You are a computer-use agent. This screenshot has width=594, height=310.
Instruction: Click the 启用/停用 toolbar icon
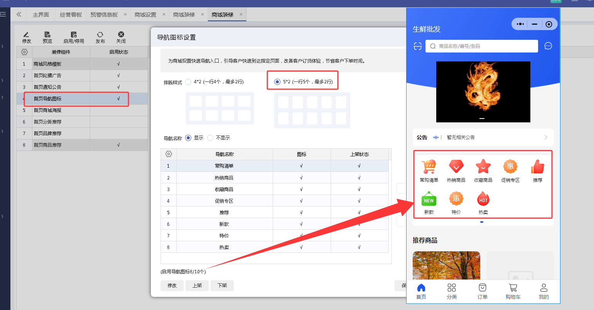tap(74, 35)
